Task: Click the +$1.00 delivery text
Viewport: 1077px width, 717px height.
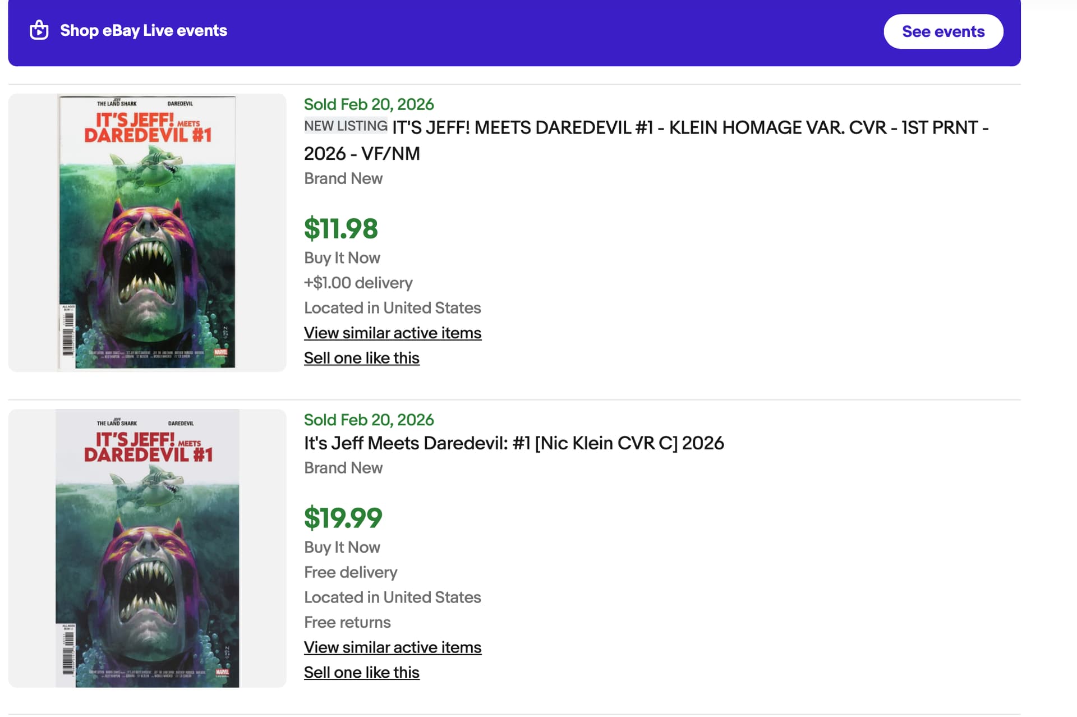Action: [x=358, y=283]
